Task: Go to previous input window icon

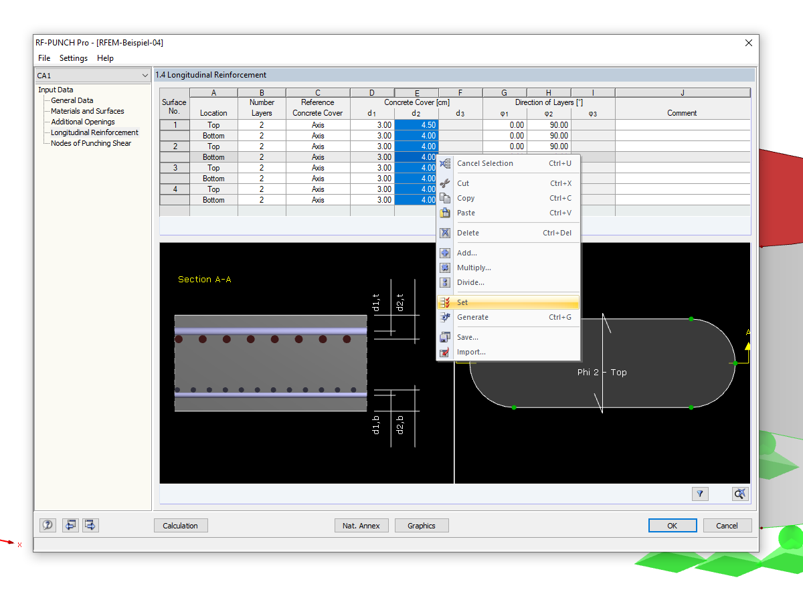Action: pyautogui.click(x=70, y=526)
